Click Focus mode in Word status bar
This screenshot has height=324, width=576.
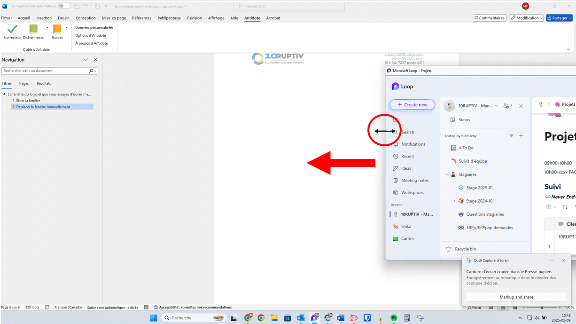coord(474,308)
